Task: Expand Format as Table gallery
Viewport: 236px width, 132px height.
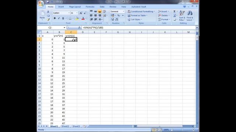Action: 138,15
